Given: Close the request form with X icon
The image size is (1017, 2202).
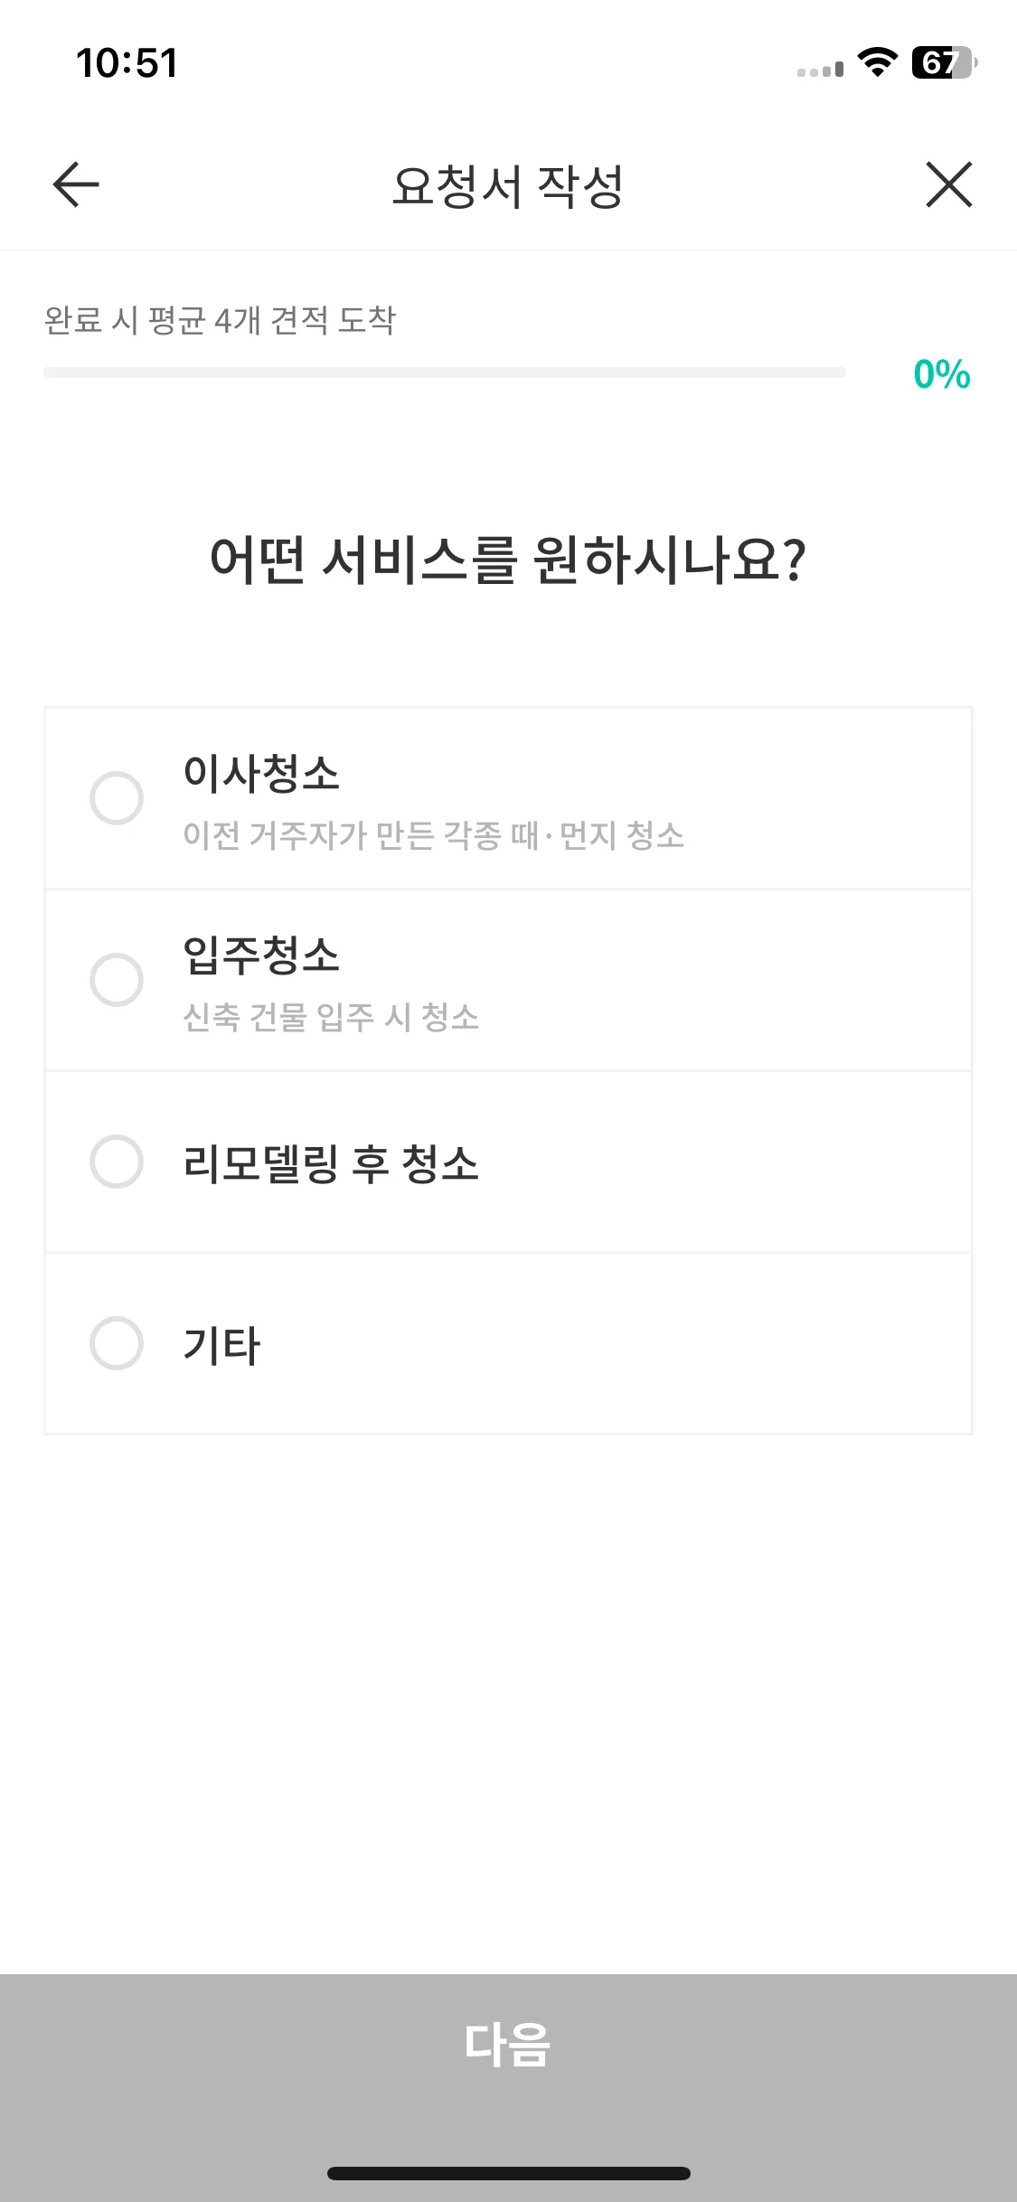Looking at the screenshot, I should (x=948, y=184).
